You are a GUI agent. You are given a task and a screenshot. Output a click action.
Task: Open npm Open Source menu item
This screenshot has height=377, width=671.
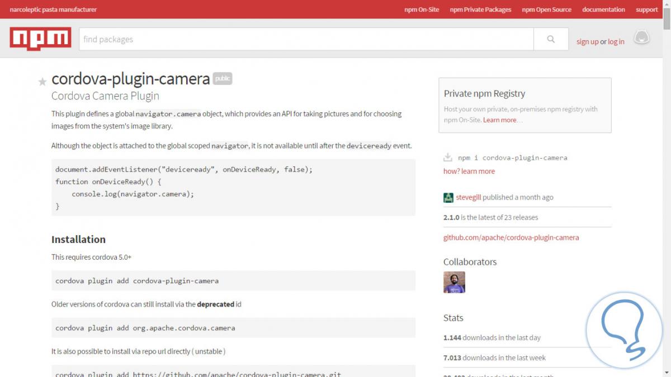(x=546, y=9)
